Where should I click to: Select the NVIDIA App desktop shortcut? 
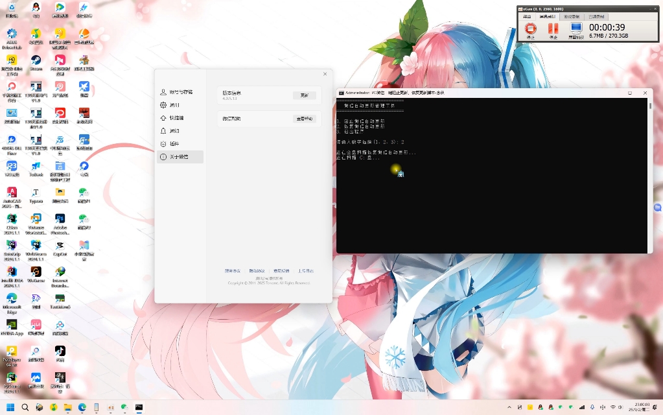pos(12,328)
